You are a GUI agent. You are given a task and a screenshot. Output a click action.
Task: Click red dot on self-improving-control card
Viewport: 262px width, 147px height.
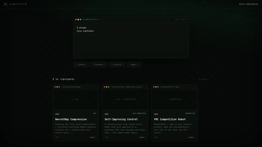(x=105, y=87)
